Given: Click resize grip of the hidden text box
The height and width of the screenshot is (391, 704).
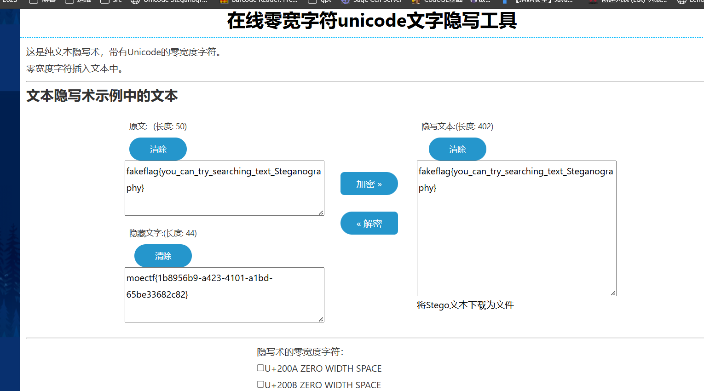Looking at the screenshot, I should (x=321, y=319).
